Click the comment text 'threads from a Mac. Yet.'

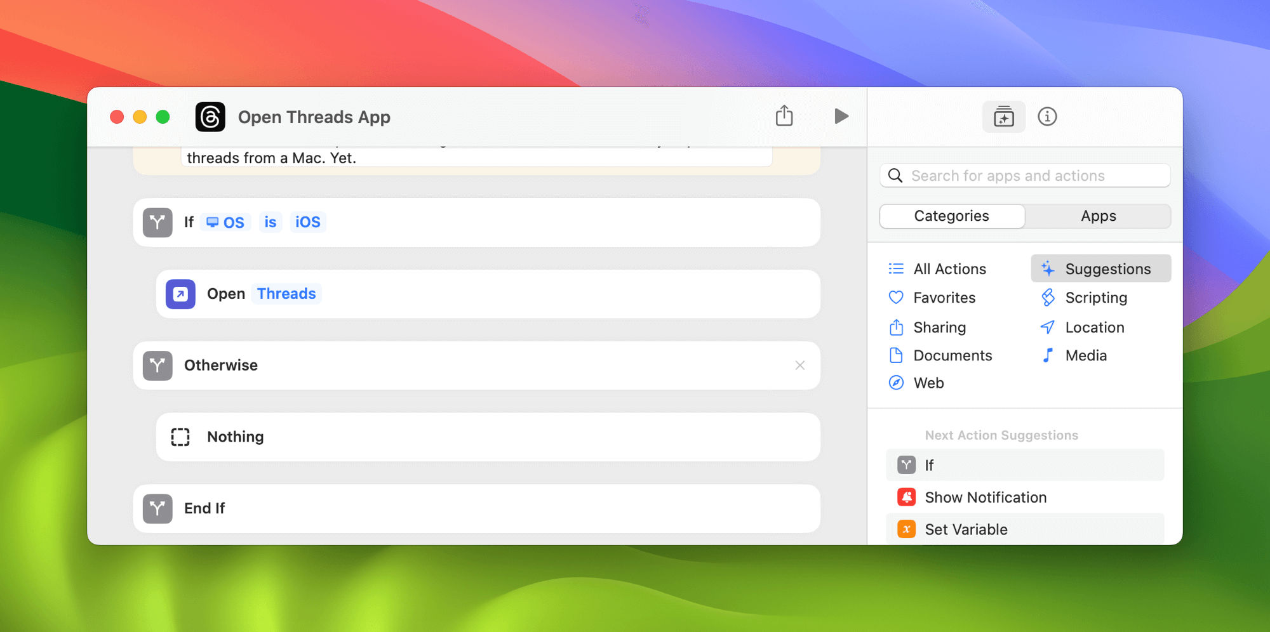click(x=272, y=158)
